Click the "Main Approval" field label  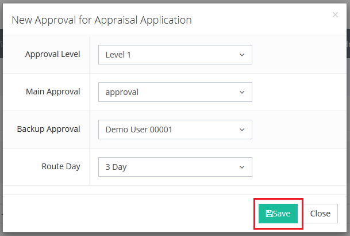(x=53, y=92)
